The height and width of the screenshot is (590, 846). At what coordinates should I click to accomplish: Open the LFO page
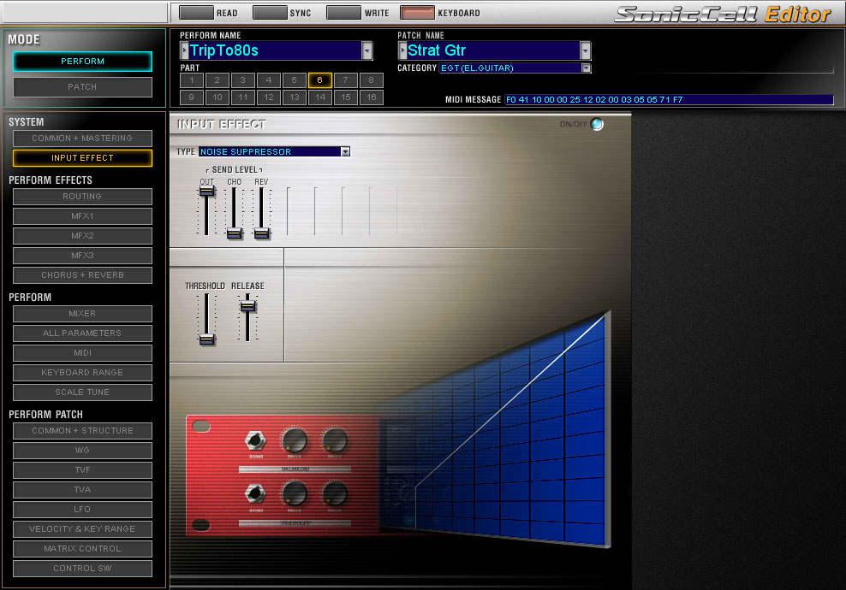82,510
